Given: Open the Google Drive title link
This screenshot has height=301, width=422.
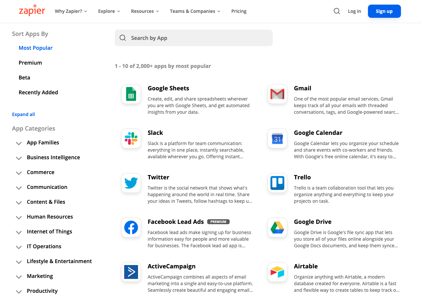Looking at the screenshot, I should point(313,222).
